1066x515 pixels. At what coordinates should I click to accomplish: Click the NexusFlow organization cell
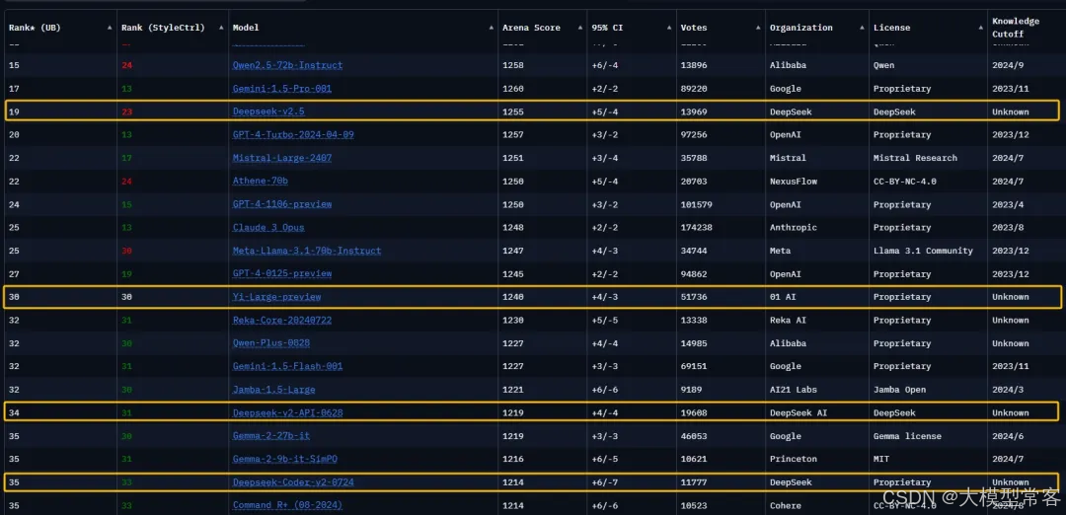coord(794,181)
